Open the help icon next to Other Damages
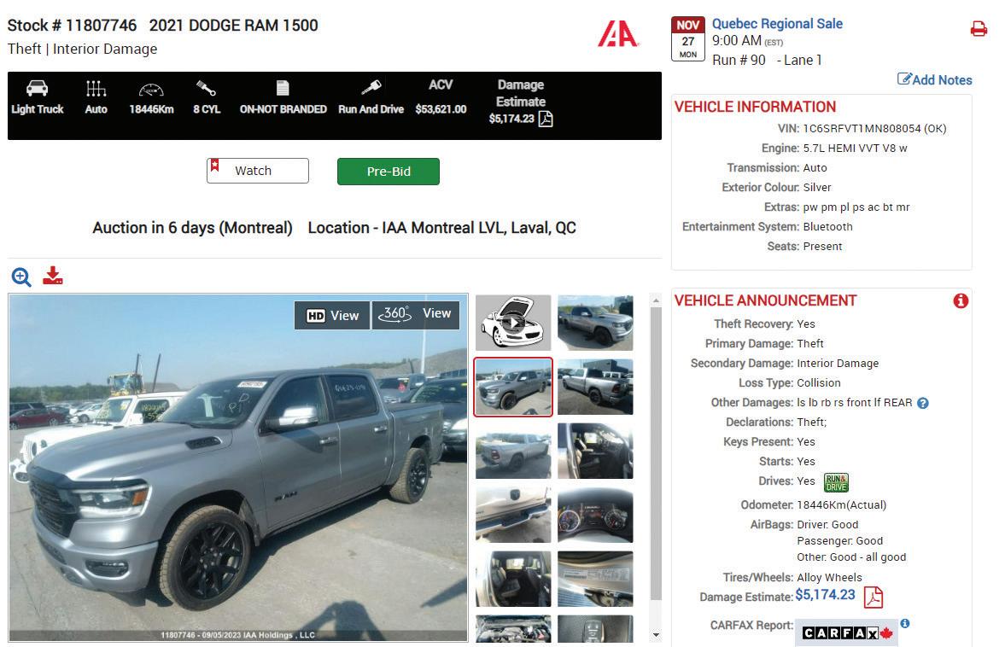 pos(923,403)
